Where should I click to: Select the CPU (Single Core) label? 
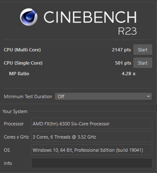tap(23, 63)
